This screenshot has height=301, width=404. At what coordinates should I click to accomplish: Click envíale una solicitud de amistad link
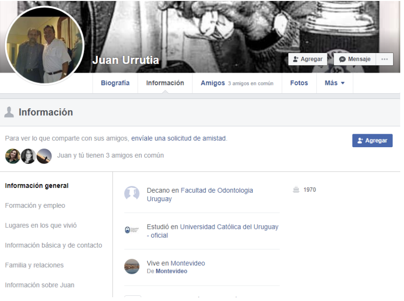(179, 138)
